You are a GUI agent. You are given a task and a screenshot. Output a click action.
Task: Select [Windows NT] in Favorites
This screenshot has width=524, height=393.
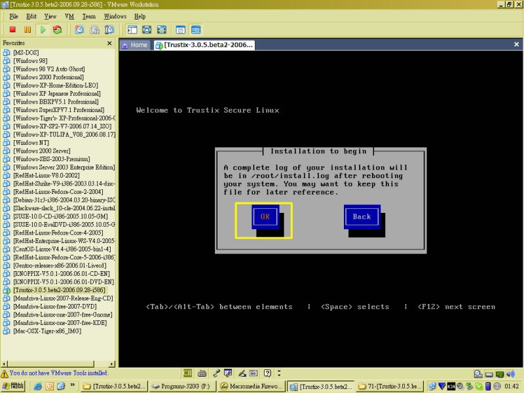[31, 143]
